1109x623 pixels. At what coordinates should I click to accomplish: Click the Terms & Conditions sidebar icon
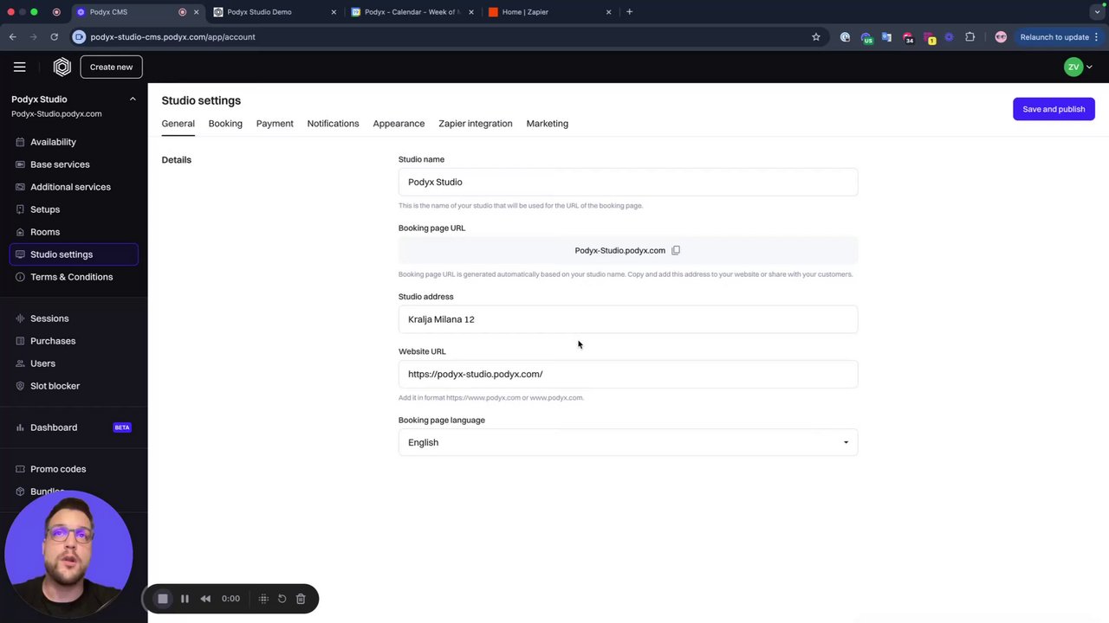click(20, 277)
